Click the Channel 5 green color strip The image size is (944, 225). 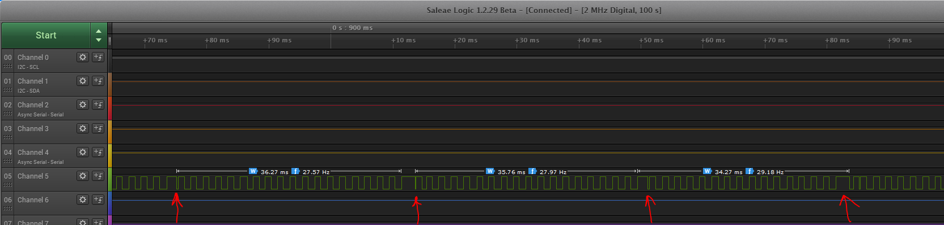110,180
